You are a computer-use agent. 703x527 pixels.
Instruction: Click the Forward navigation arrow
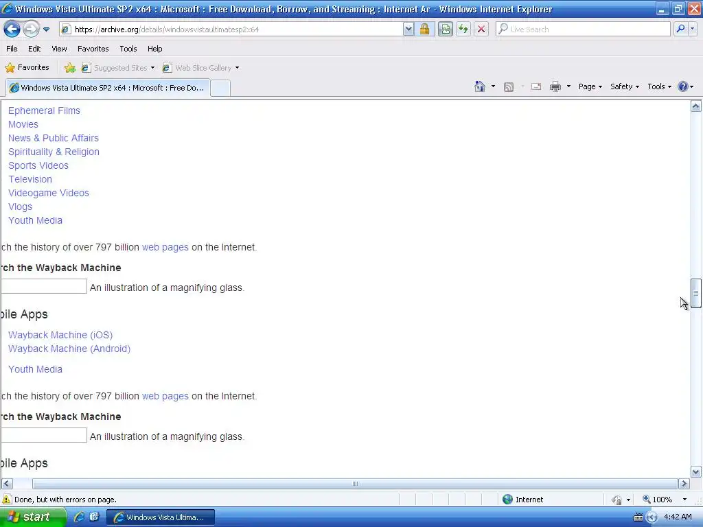[31, 30]
